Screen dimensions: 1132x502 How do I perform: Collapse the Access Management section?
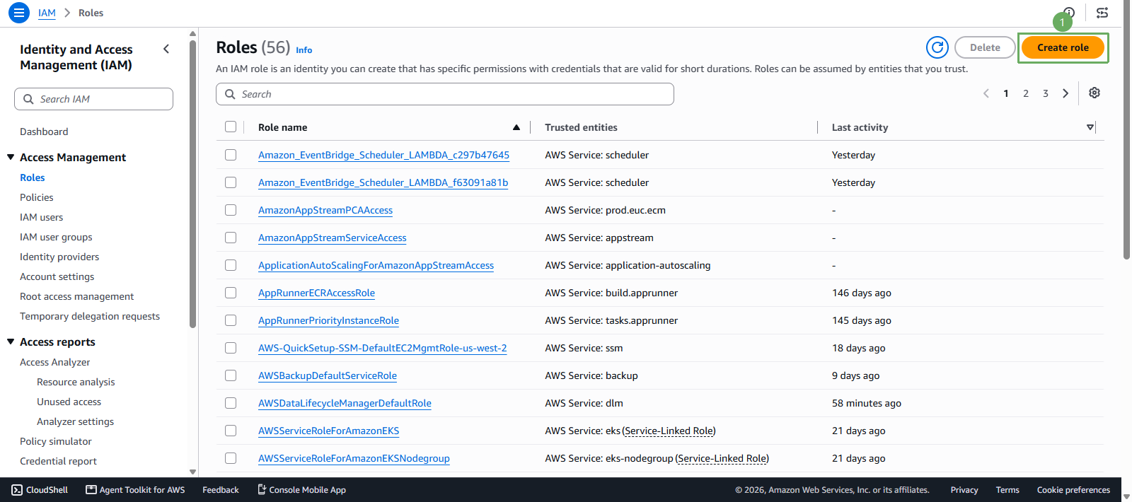[x=11, y=157]
